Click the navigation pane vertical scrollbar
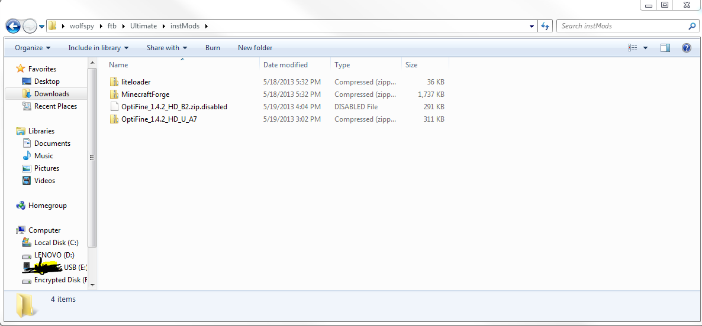The height and width of the screenshot is (326, 702). click(92, 157)
